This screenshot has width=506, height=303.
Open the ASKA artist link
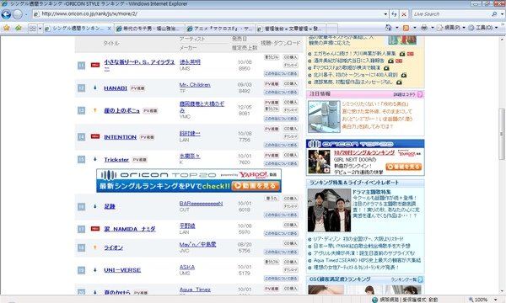tap(187, 267)
